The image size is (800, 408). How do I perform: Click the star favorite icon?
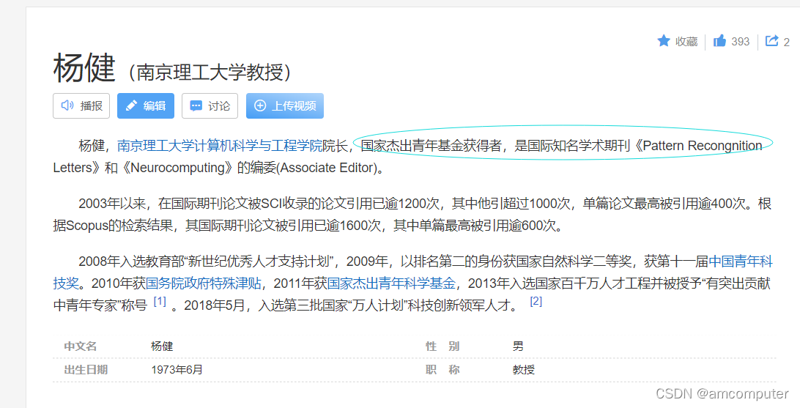tap(663, 41)
